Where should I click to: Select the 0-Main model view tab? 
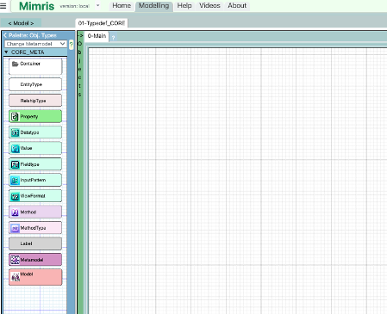pos(97,36)
